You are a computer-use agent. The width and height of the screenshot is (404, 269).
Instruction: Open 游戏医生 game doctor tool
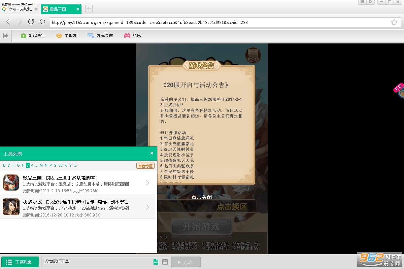tap(33, 35)
